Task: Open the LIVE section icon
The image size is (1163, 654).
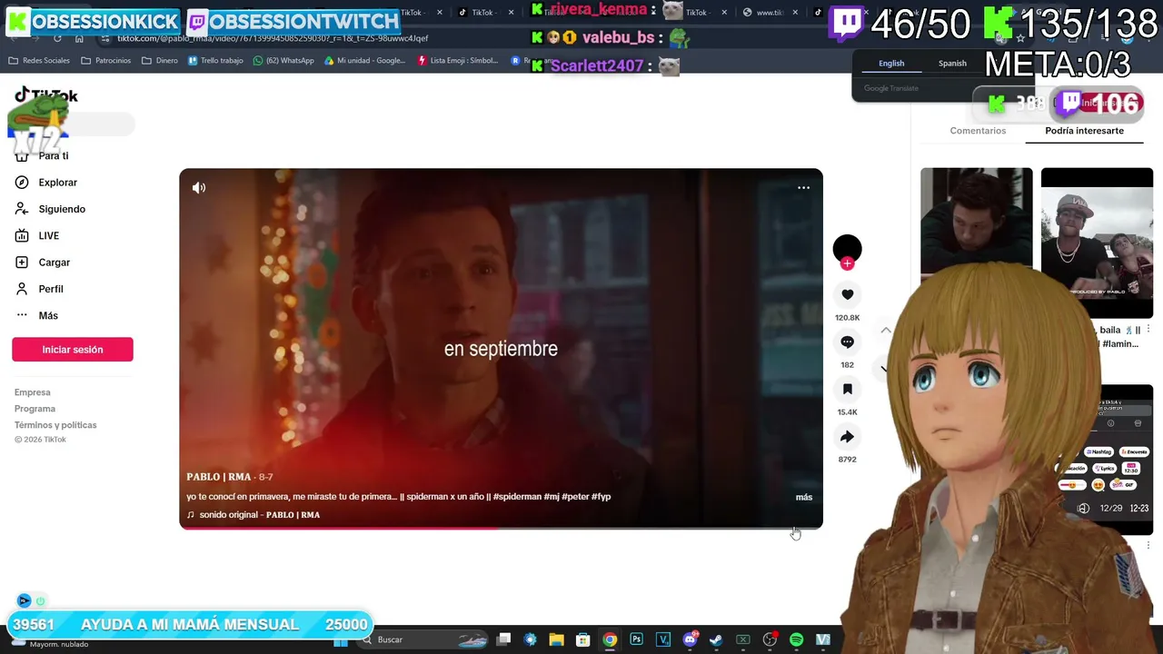Action: [x=22, y=235]
